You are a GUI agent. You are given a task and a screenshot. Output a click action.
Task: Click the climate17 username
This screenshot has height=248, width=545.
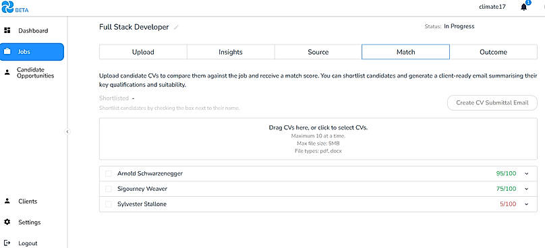click(x=492, y=7)
